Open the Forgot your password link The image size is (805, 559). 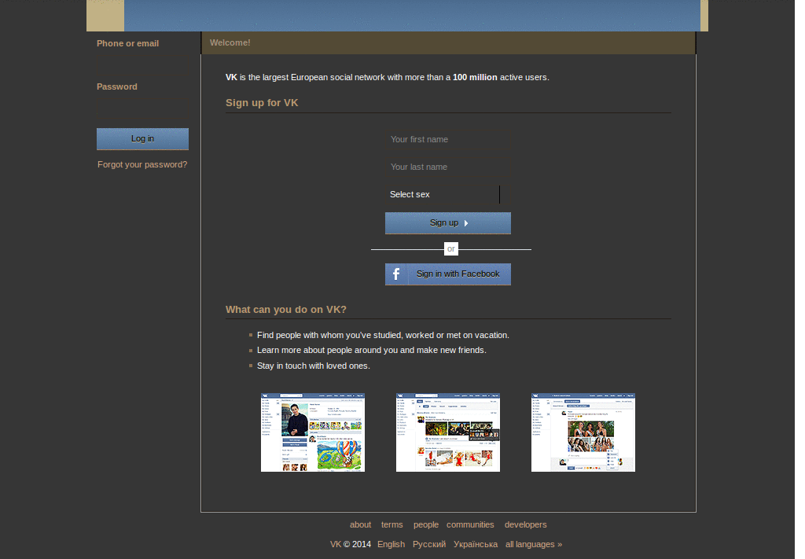click(142, 165)
